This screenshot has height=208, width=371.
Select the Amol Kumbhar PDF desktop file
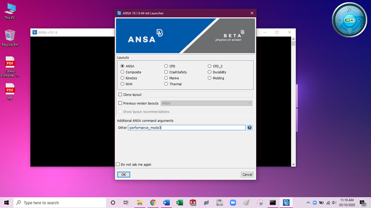pyautogui.click(x=10, y=67)
